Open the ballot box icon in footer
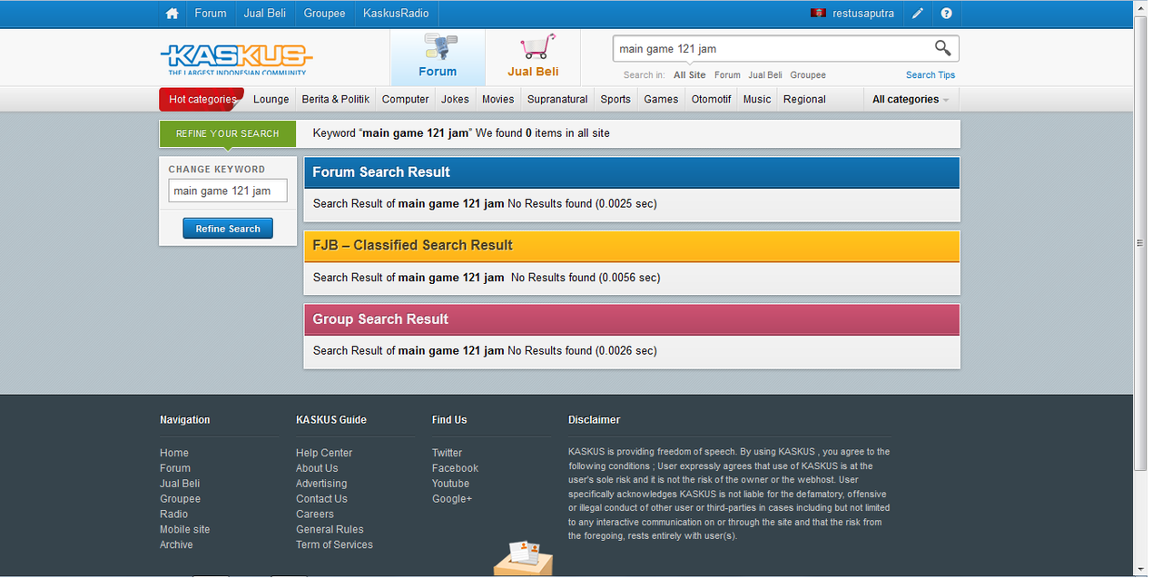 tap(523, 558)
